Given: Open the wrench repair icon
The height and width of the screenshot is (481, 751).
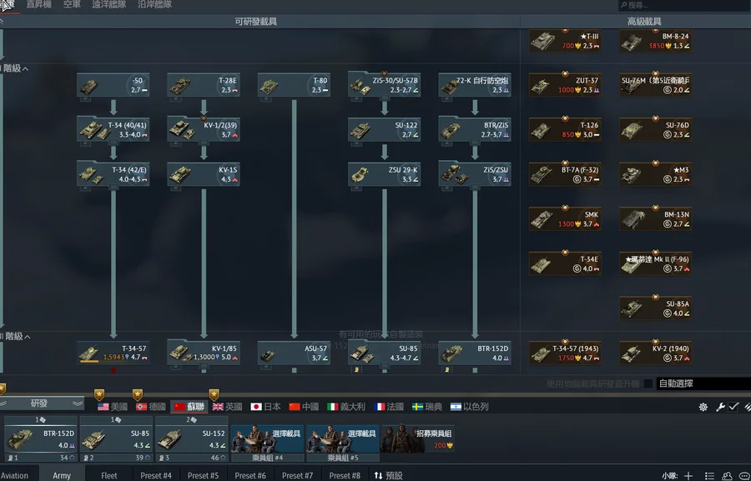Looking at the screenshot, I should pyautogui.click(x=720, y=407).
